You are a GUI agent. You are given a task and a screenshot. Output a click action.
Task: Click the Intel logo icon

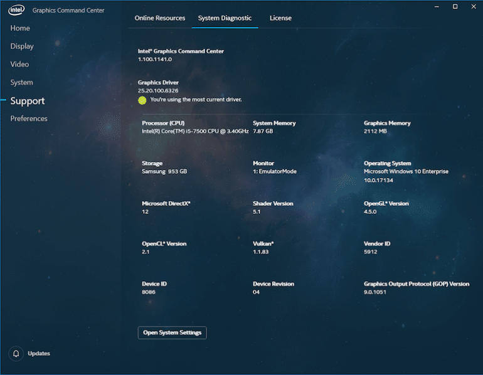16,10
